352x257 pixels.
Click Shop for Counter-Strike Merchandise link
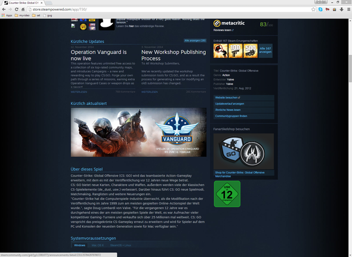(x=240, y=174)
